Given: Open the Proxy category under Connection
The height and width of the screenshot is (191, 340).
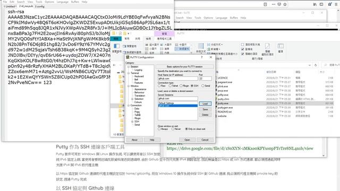Looking at the screenshot, I should coord(137,112).
